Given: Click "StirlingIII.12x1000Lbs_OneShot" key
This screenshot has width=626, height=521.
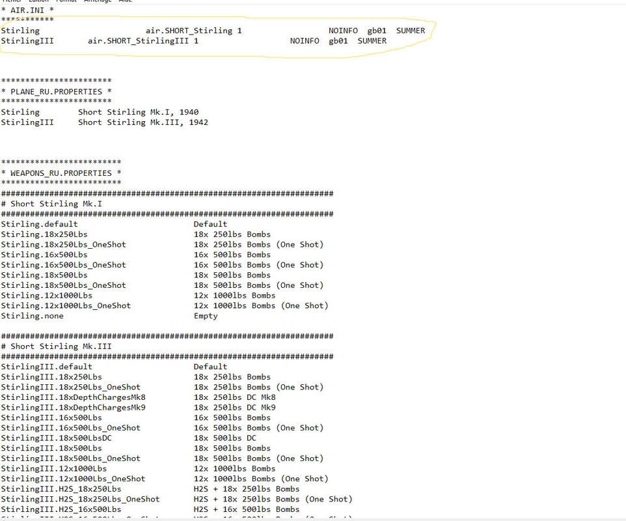Looking at the screenshot, I should (74, 479).
